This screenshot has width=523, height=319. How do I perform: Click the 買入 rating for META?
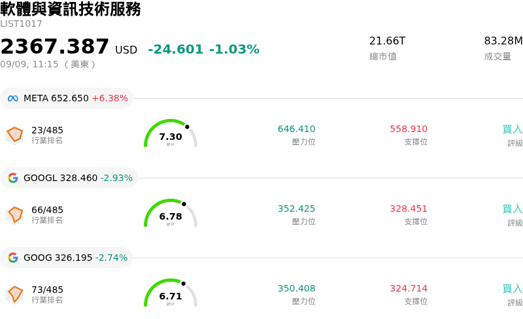click(513, 129)
